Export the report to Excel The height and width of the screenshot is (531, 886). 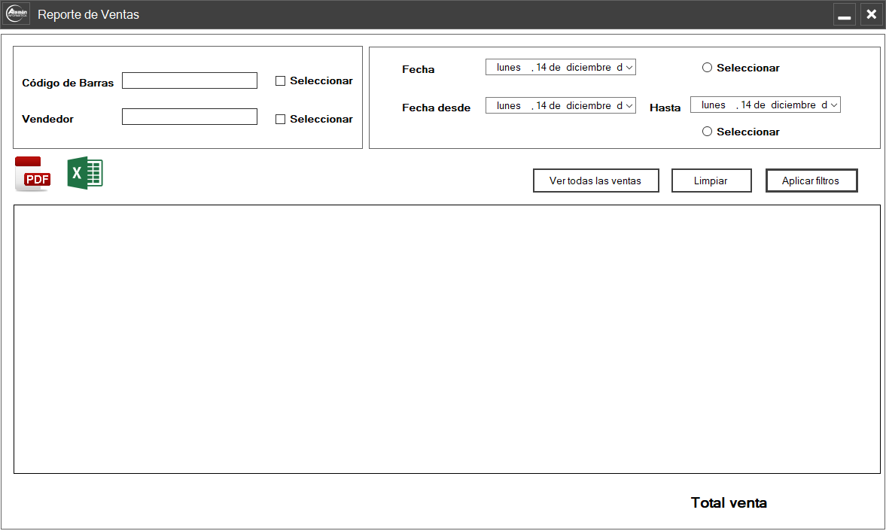click(85, 173)
